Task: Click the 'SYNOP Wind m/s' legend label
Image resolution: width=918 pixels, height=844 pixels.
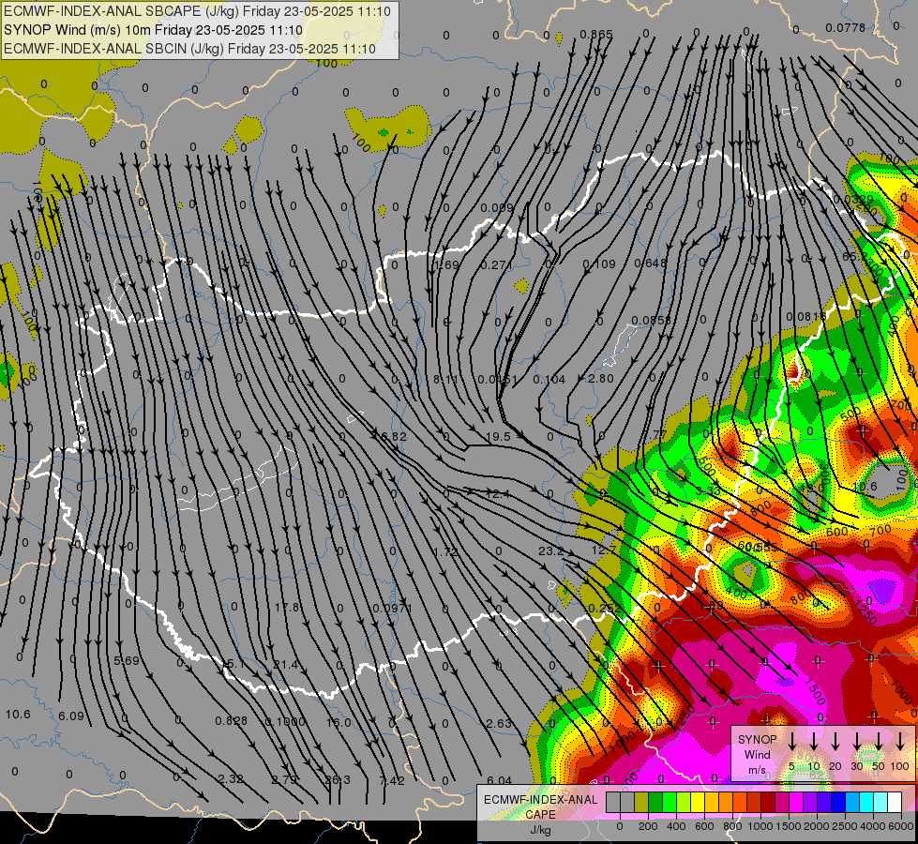Action: pos(758,754)
